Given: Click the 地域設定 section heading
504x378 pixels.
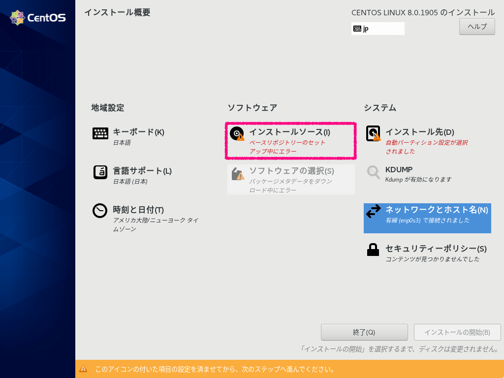Looking at the screenshot, I should point(108,108).
